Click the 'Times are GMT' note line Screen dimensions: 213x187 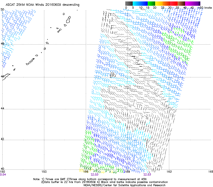coord(90,179)
